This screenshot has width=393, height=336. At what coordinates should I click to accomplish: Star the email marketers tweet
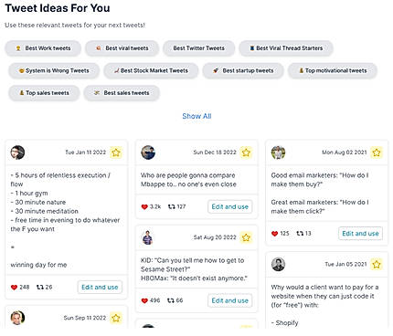(x=377, y=152)
